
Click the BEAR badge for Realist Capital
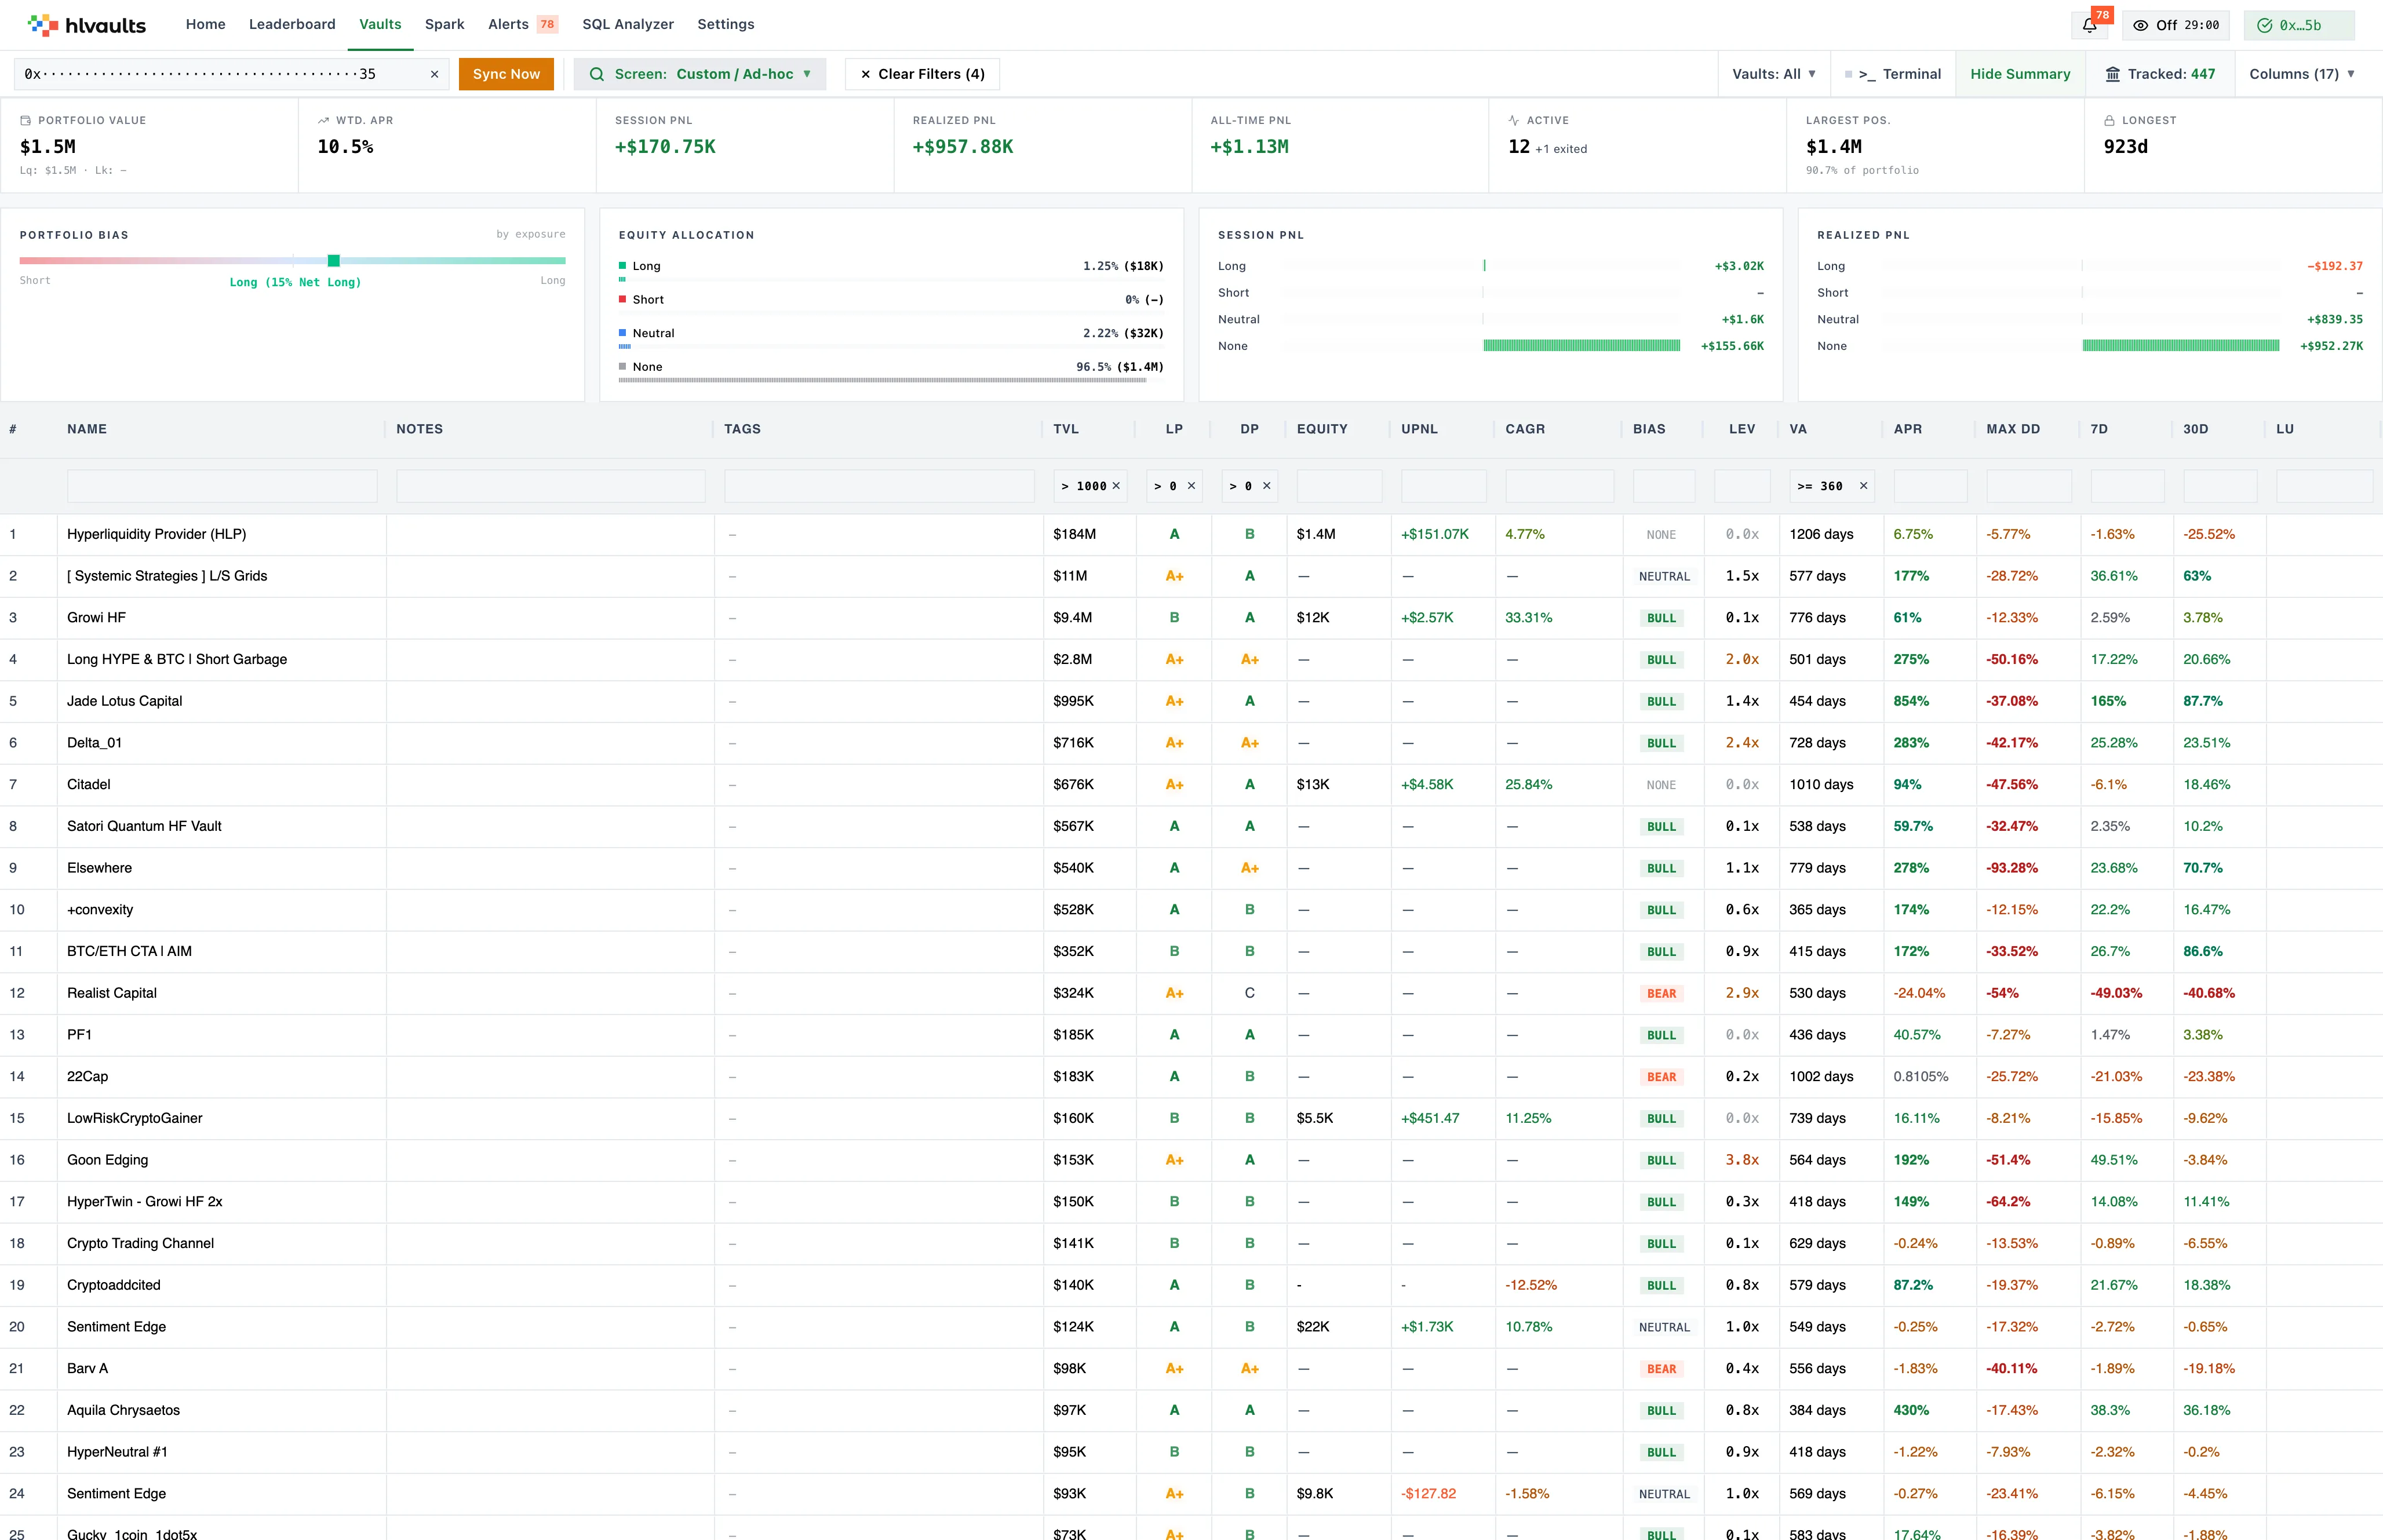(1661, 993)
